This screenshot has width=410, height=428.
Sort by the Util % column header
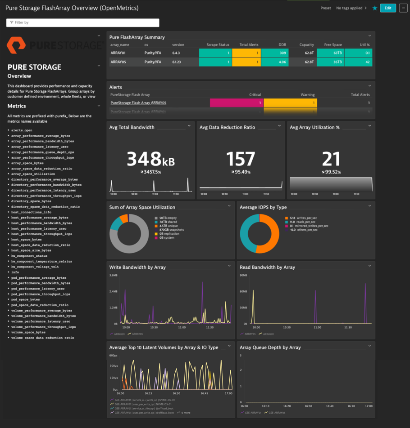[364, 45]
